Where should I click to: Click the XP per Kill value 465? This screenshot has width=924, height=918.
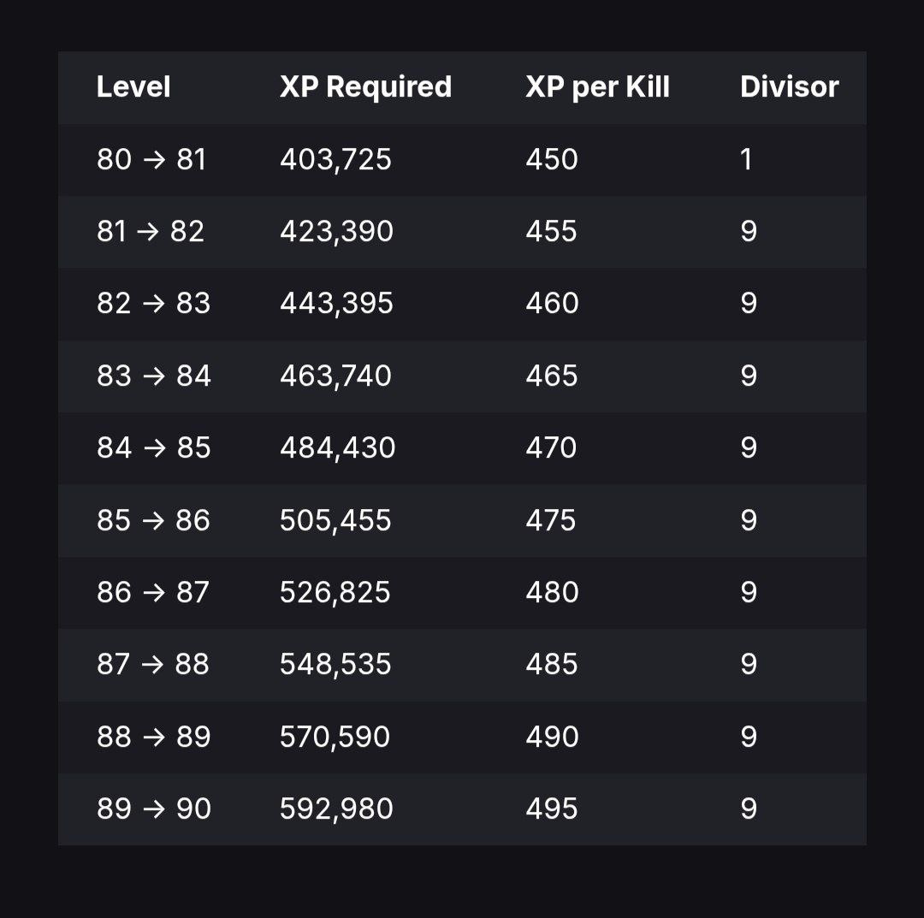[552, 376]
